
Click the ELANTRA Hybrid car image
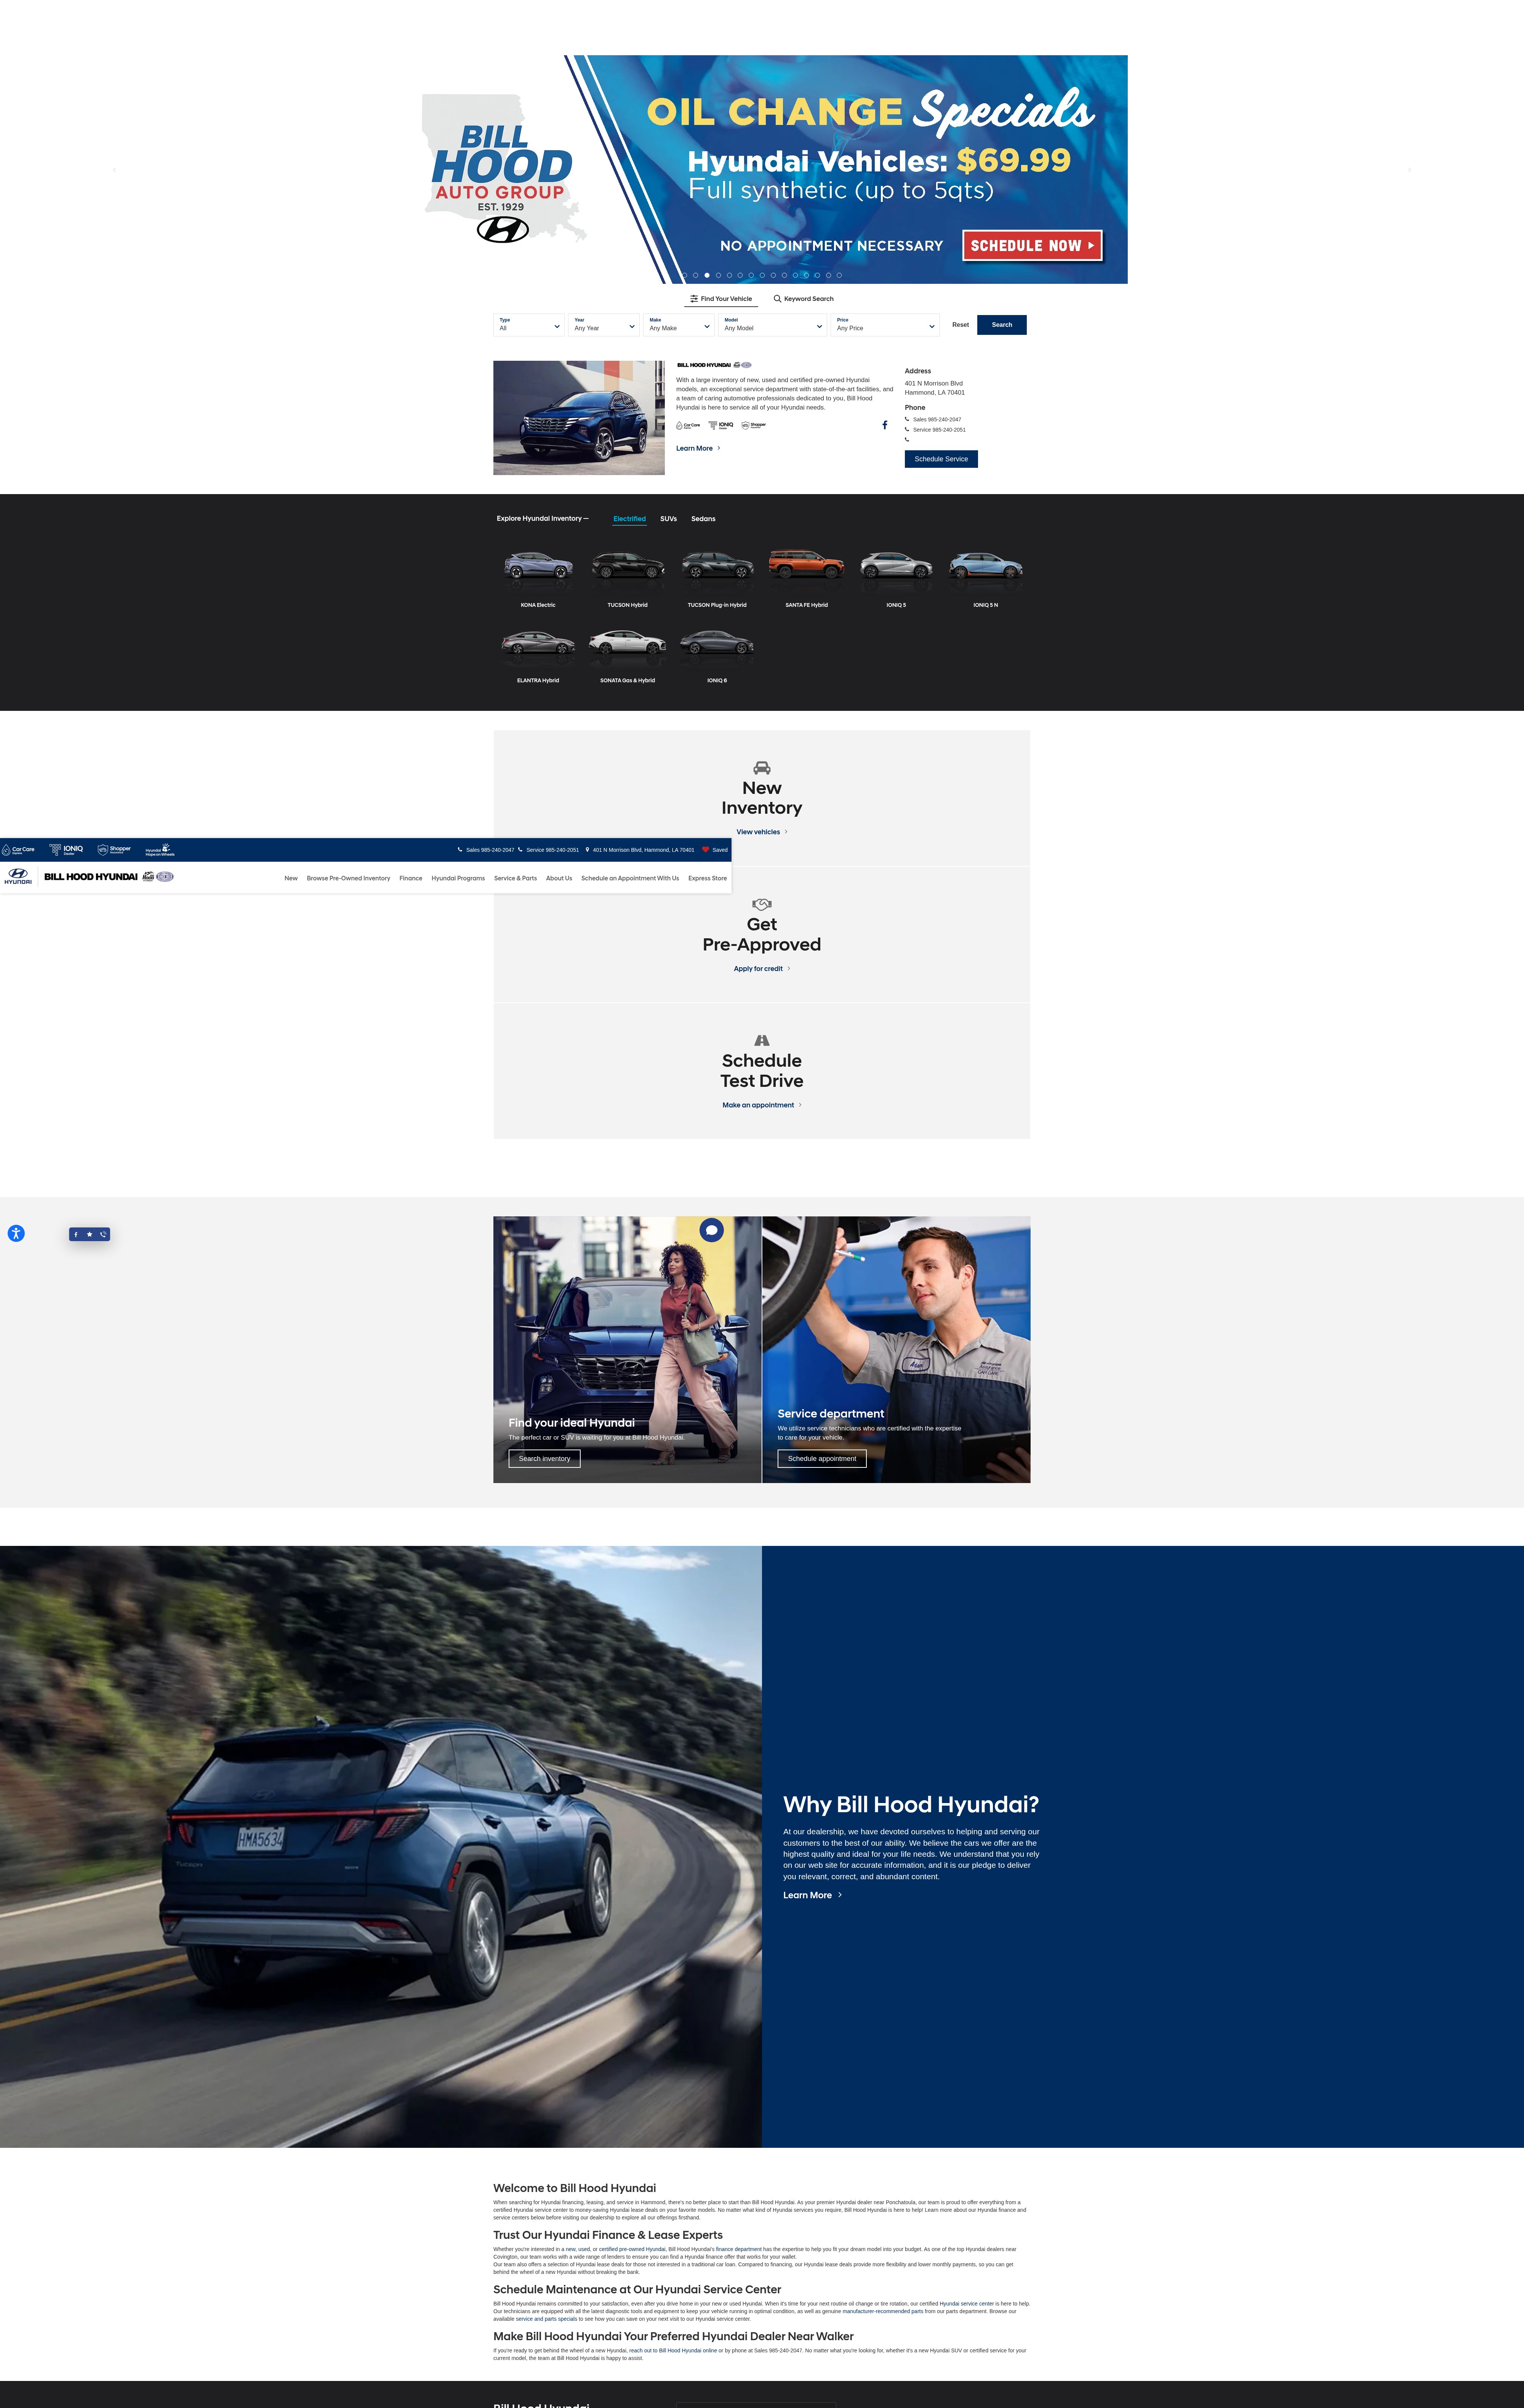538,643
